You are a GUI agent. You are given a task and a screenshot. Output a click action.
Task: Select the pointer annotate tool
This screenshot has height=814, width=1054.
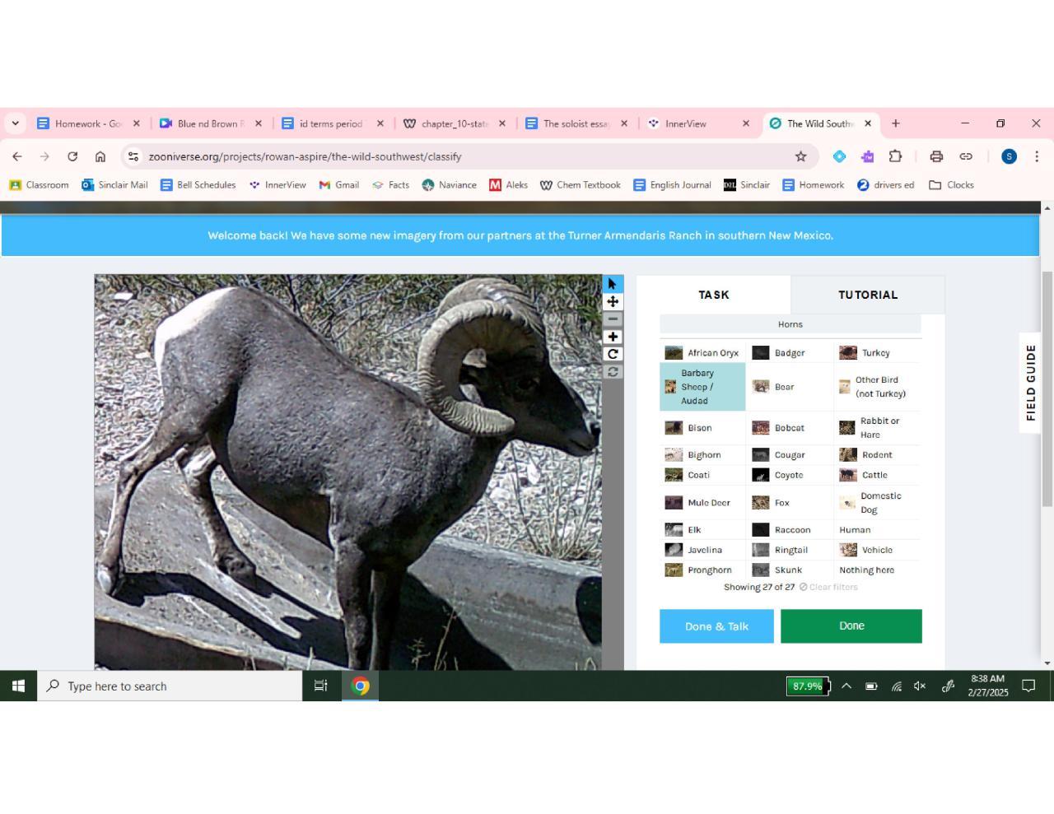pos(613,284)
